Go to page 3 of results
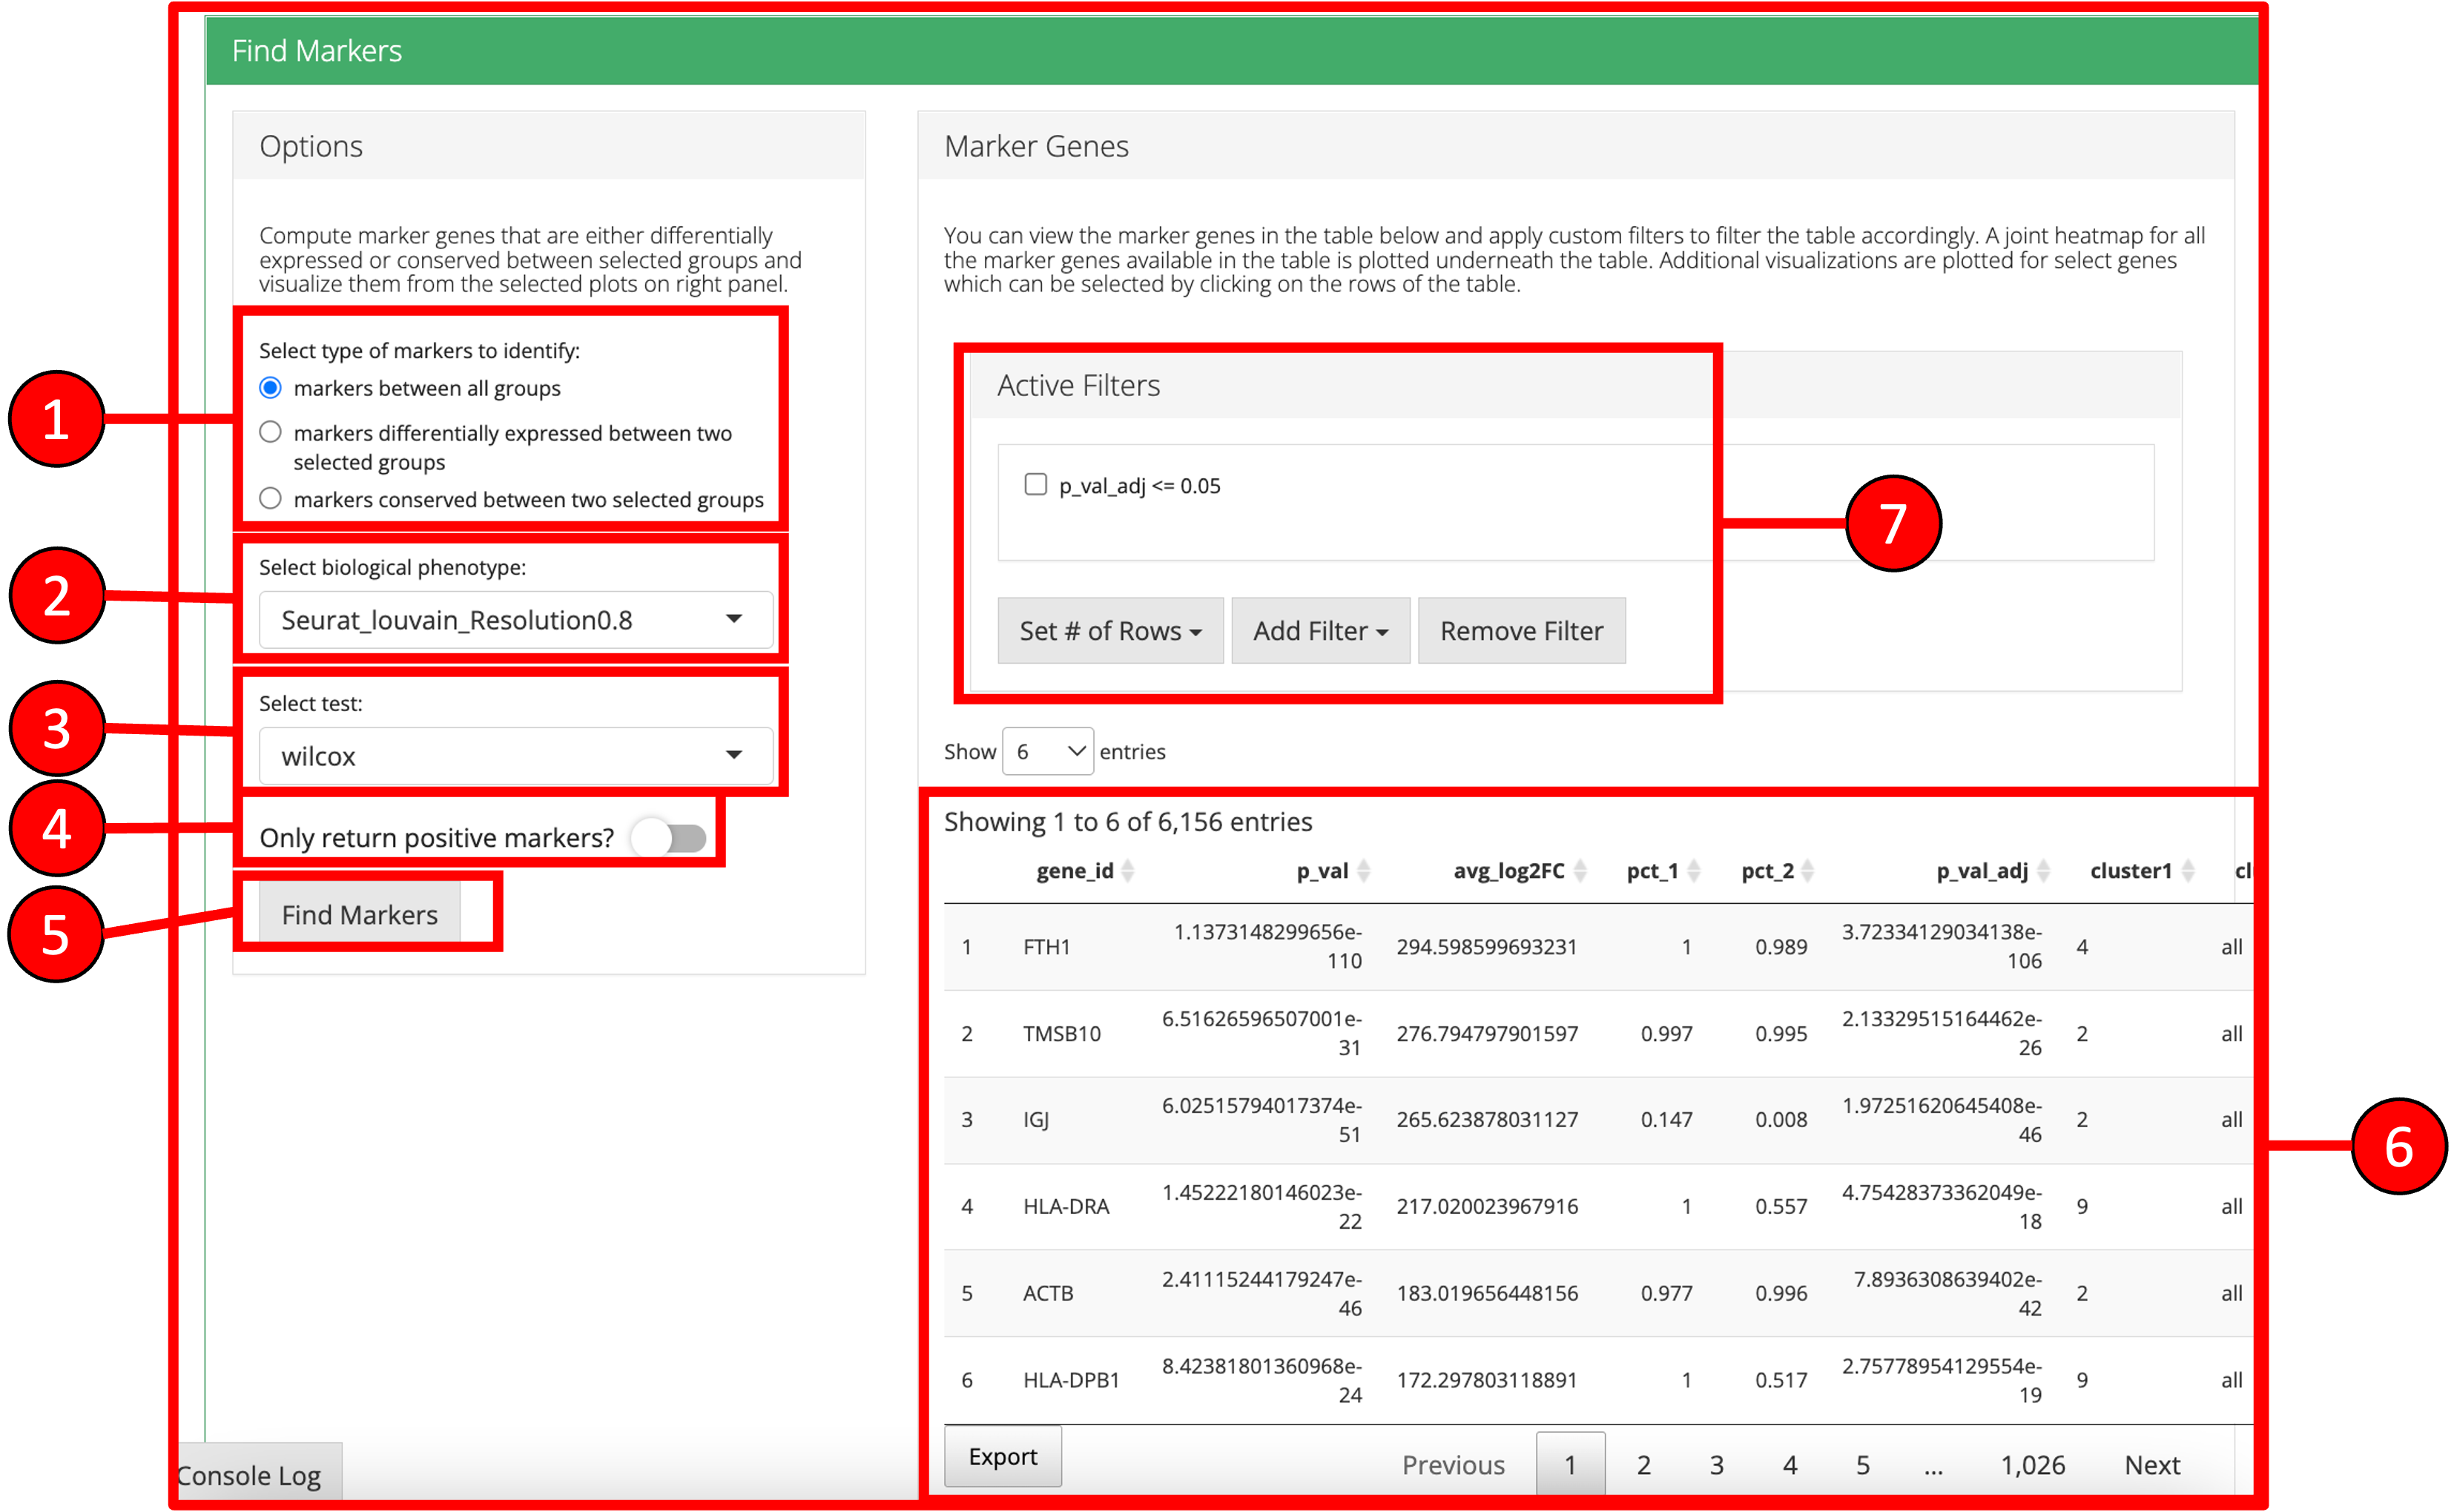2454x1512 pixels. [x=1716, y=1465]
